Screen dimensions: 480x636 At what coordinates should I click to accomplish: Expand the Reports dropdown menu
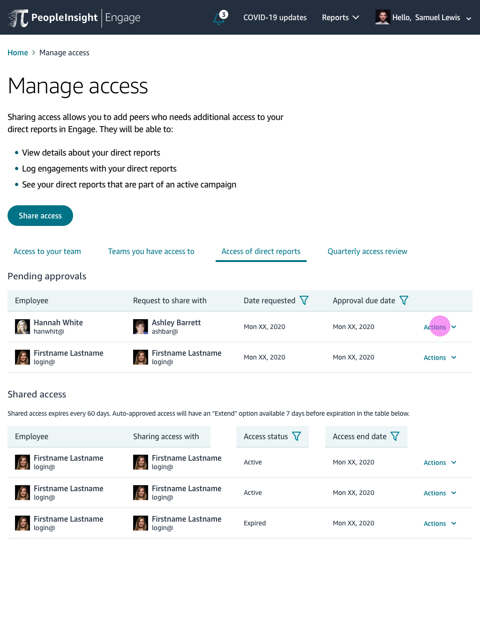pyautogui.click(x=340, y=17)
